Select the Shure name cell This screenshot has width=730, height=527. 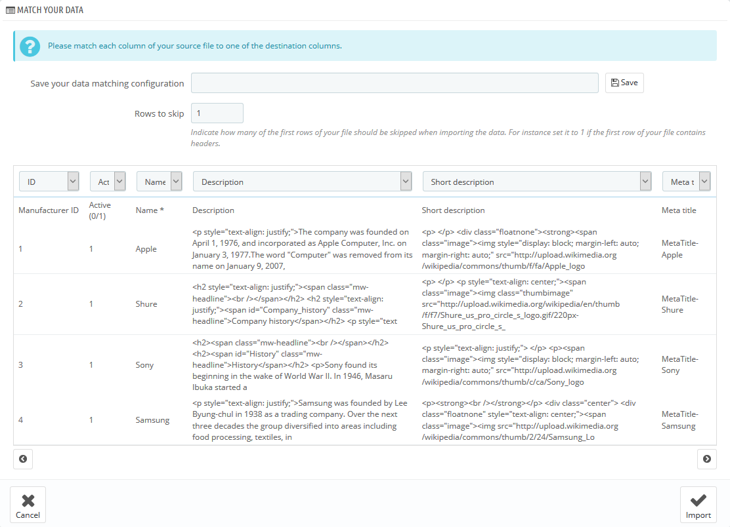point(146,304)
